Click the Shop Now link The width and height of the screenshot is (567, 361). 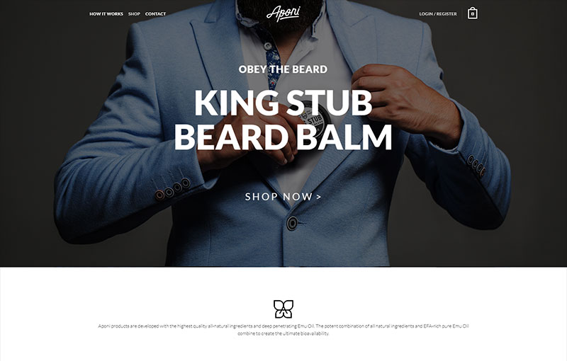tap(279, 197)
